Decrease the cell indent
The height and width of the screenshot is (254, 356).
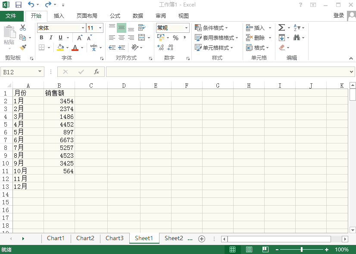pyautogui.click(x=112, y=48)
